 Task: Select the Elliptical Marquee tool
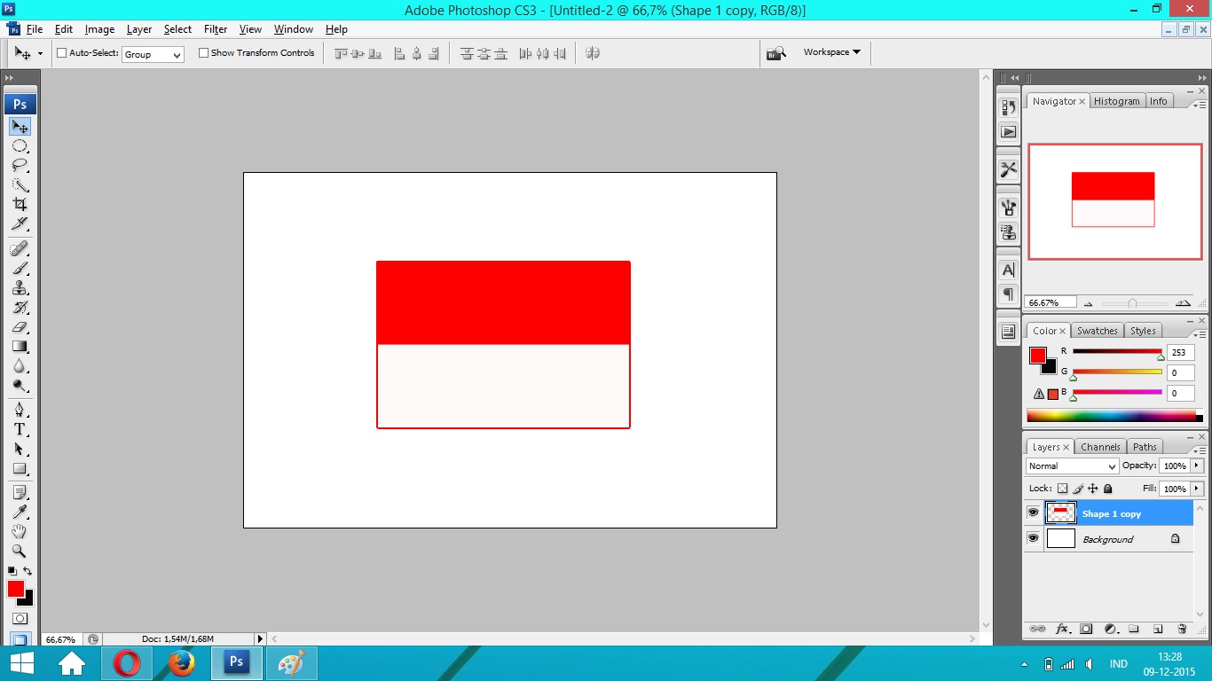click(x=20, y=146)
